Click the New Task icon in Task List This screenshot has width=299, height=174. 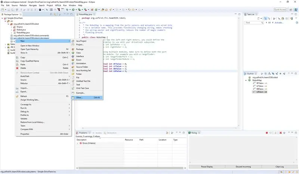coord(258,19)
